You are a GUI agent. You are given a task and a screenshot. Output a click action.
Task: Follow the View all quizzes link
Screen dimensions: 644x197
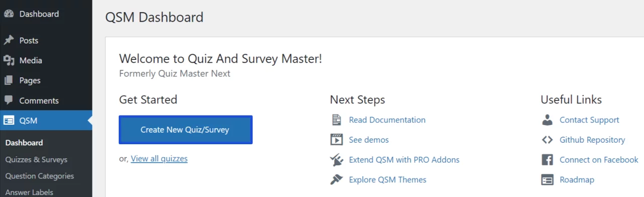[x=159, y=159]
